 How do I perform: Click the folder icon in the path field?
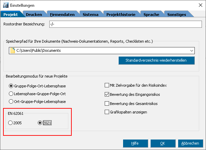13,51
